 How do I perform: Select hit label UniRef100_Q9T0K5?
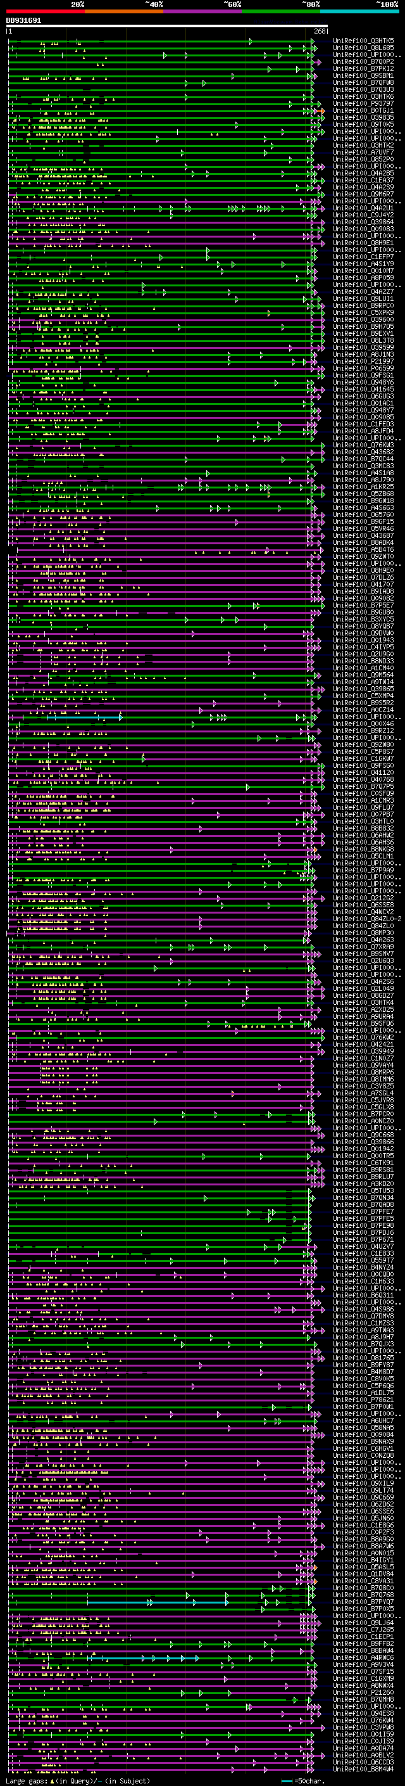(x=363, y=125)
